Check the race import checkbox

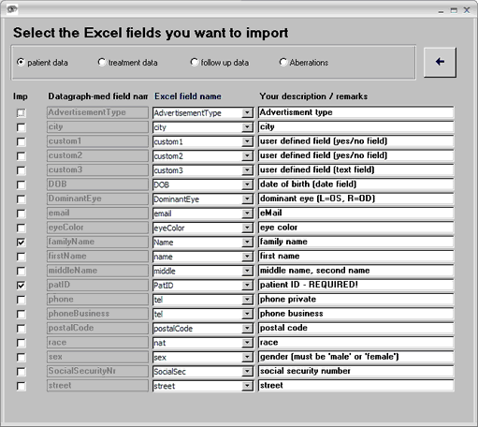pyautogui.click(x=21, y=343)
